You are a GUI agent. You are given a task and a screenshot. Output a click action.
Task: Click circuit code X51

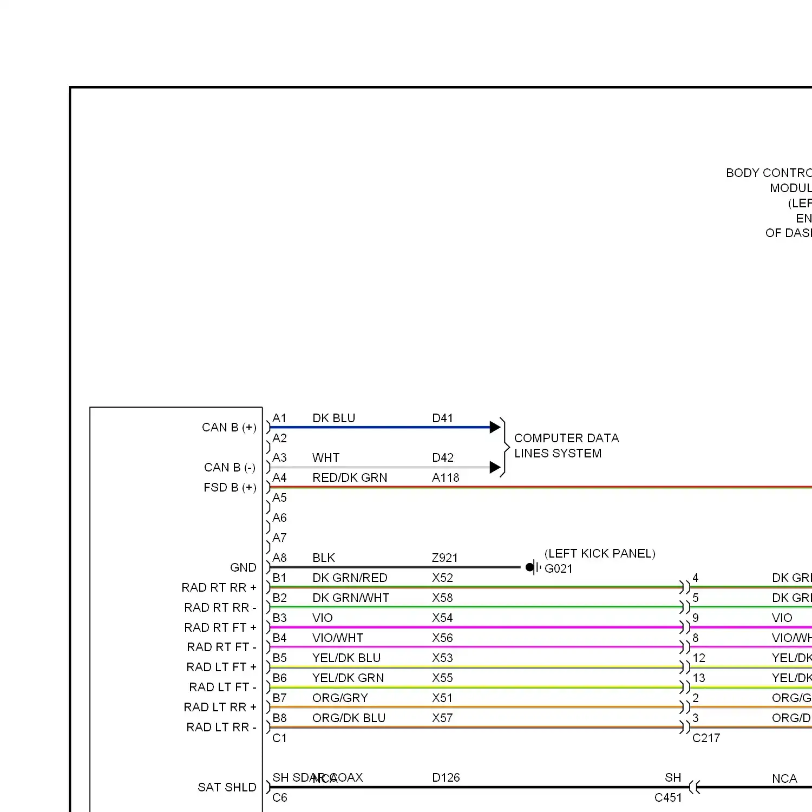(x=442, y=698)
